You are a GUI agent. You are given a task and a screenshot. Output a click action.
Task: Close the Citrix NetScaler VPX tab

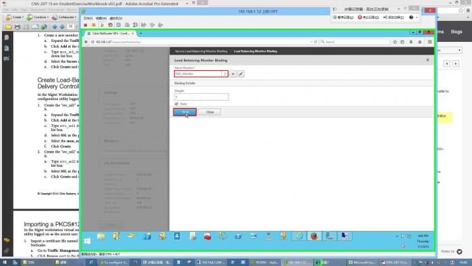(x=133, y=34)
